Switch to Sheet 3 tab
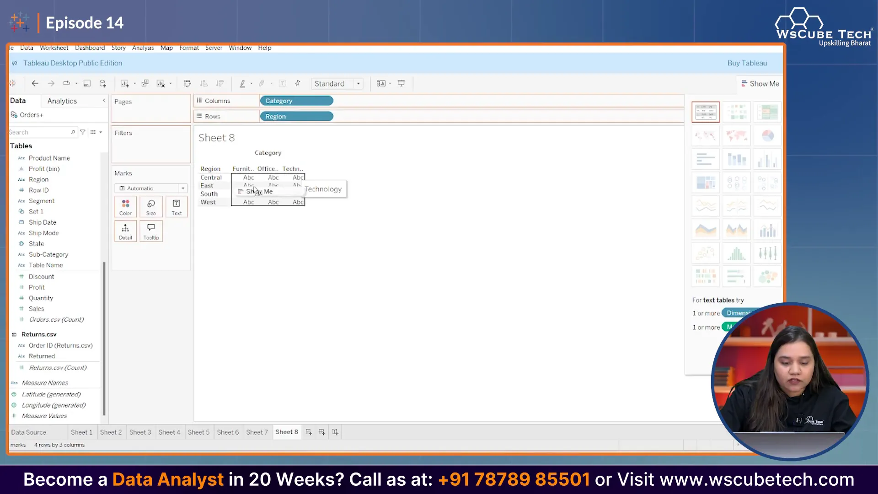The width and height of the screenshot is (878, 494). (140, 432)
